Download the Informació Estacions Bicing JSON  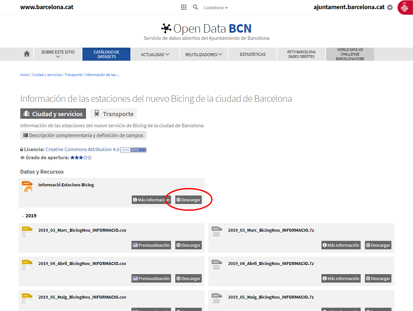pos(188,200)
